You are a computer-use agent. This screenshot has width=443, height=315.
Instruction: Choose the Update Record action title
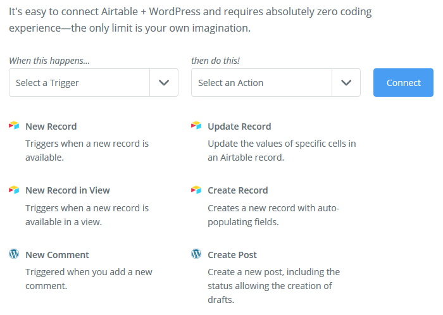click(239, 127)
